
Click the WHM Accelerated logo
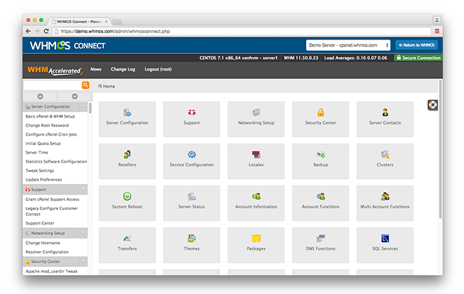[x=55, y=70]
